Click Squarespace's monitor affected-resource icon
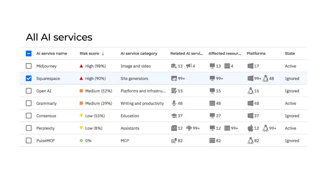This screenshot has width=327, height=174. pyautogui.click(x=212, y=79)
